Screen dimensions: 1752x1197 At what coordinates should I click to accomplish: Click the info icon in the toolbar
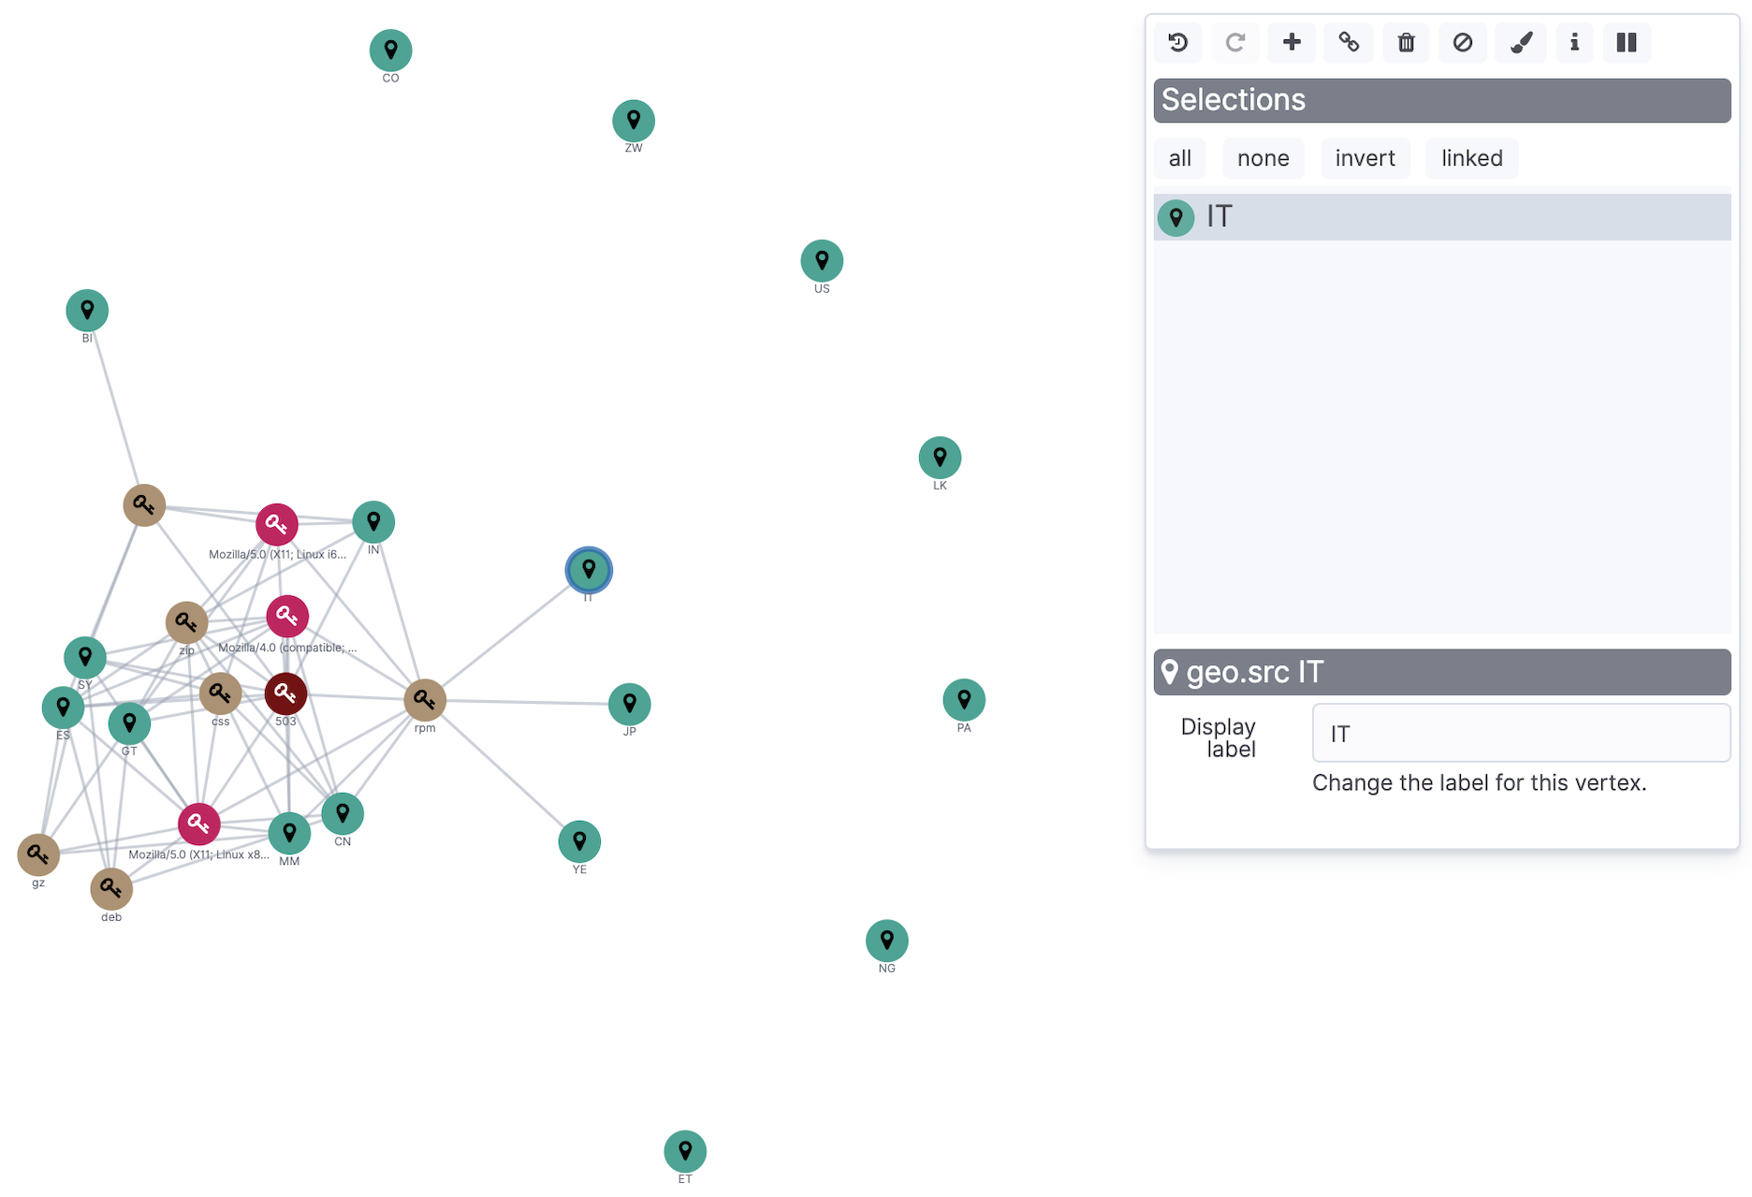pyautogui.click(x=1574, y=42)
